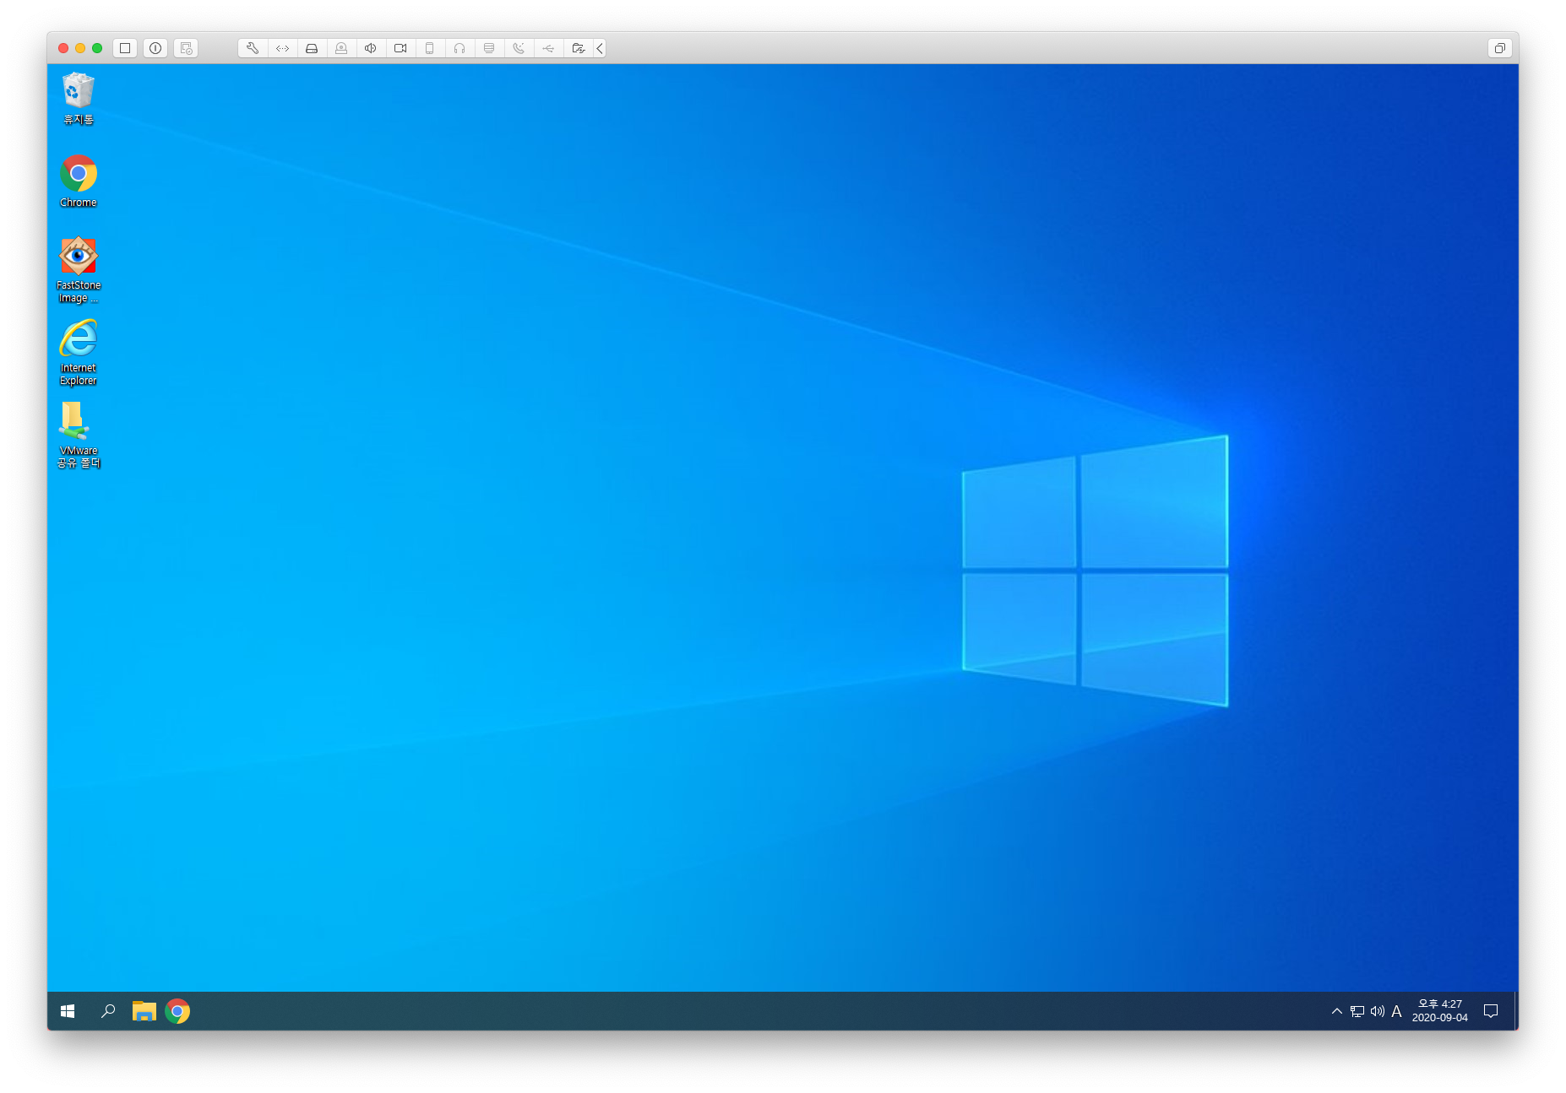Viewport: 1566px width, 1093px height.
Task: Open the VMware settings wrench icon
Action: [253, 48]
